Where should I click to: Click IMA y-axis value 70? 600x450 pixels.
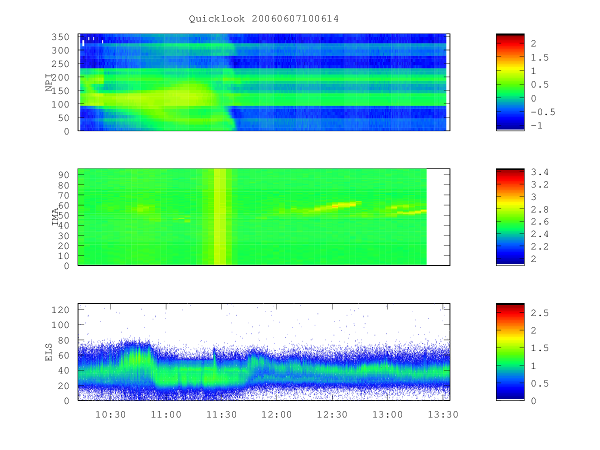(x=64, y=195)
